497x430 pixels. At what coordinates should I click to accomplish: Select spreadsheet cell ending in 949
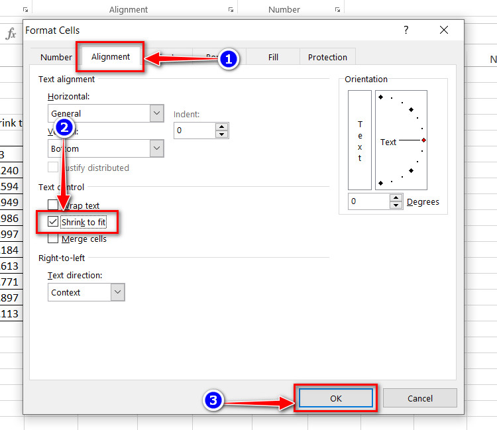[x=11, y=202]
